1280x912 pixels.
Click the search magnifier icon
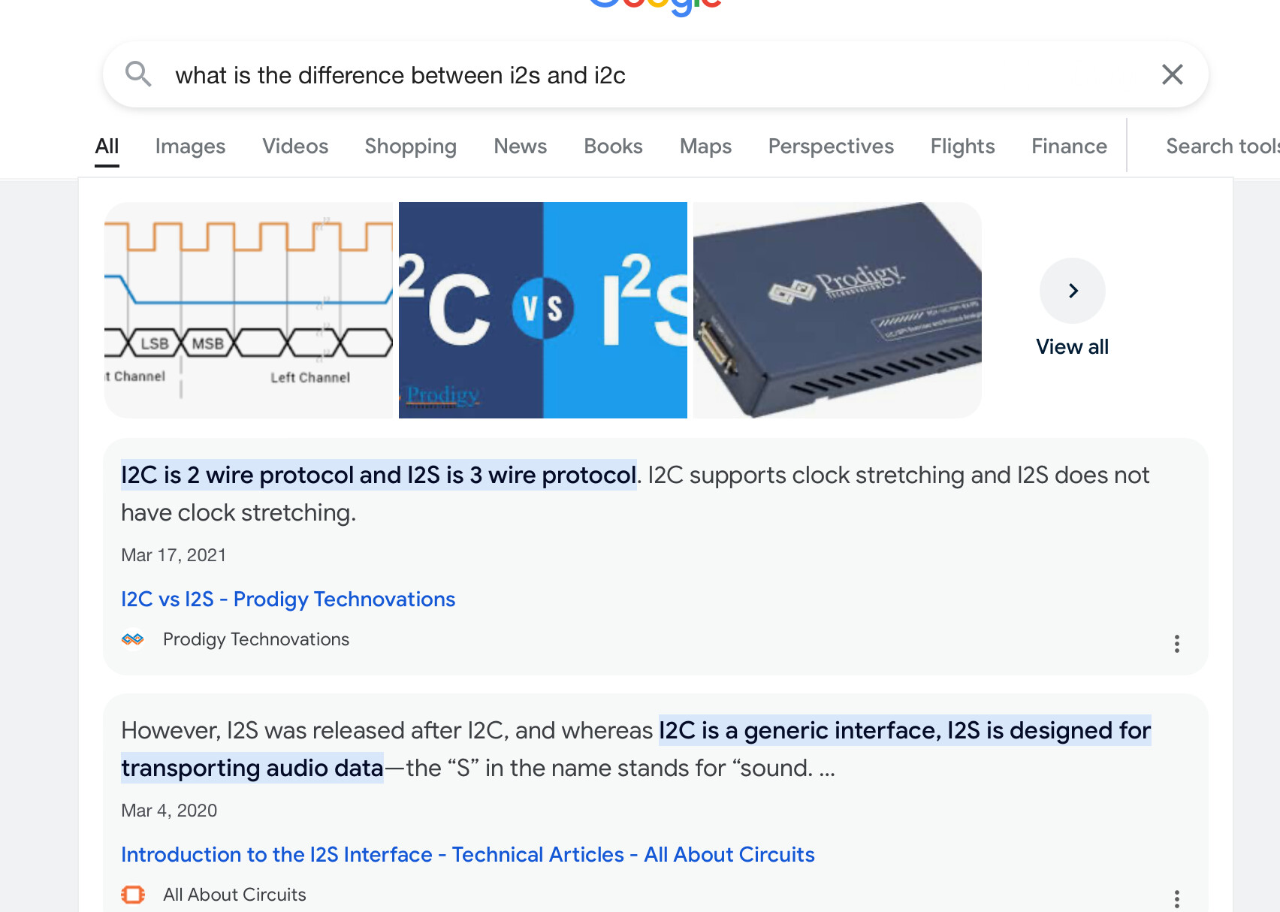coord(138,74)
